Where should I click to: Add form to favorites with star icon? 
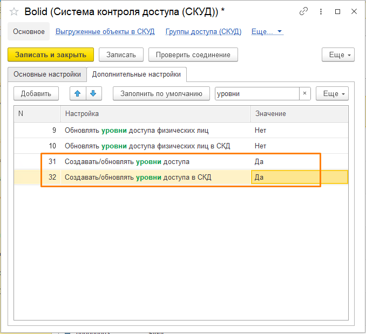click(14, 11)
